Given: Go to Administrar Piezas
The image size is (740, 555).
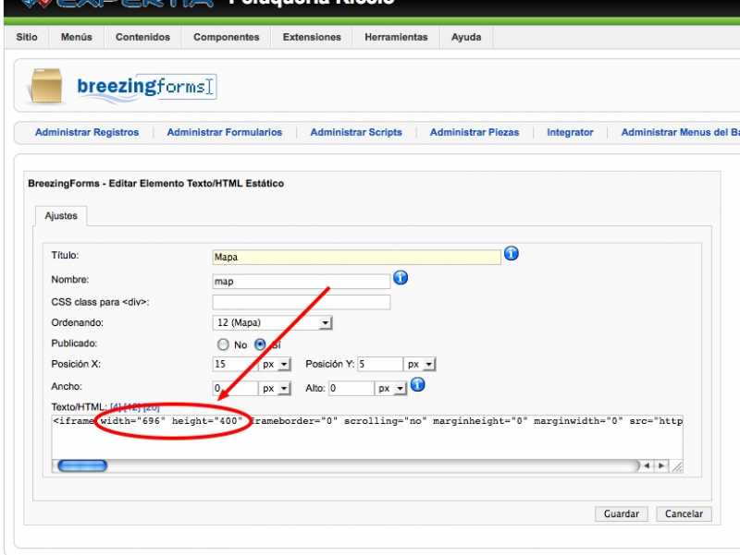Looking at the screenshot, I should click(x=475, y=132).
